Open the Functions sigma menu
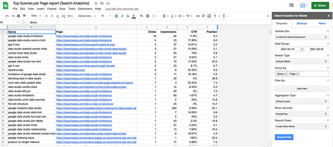Screen dimensions: 333x147 225,16
